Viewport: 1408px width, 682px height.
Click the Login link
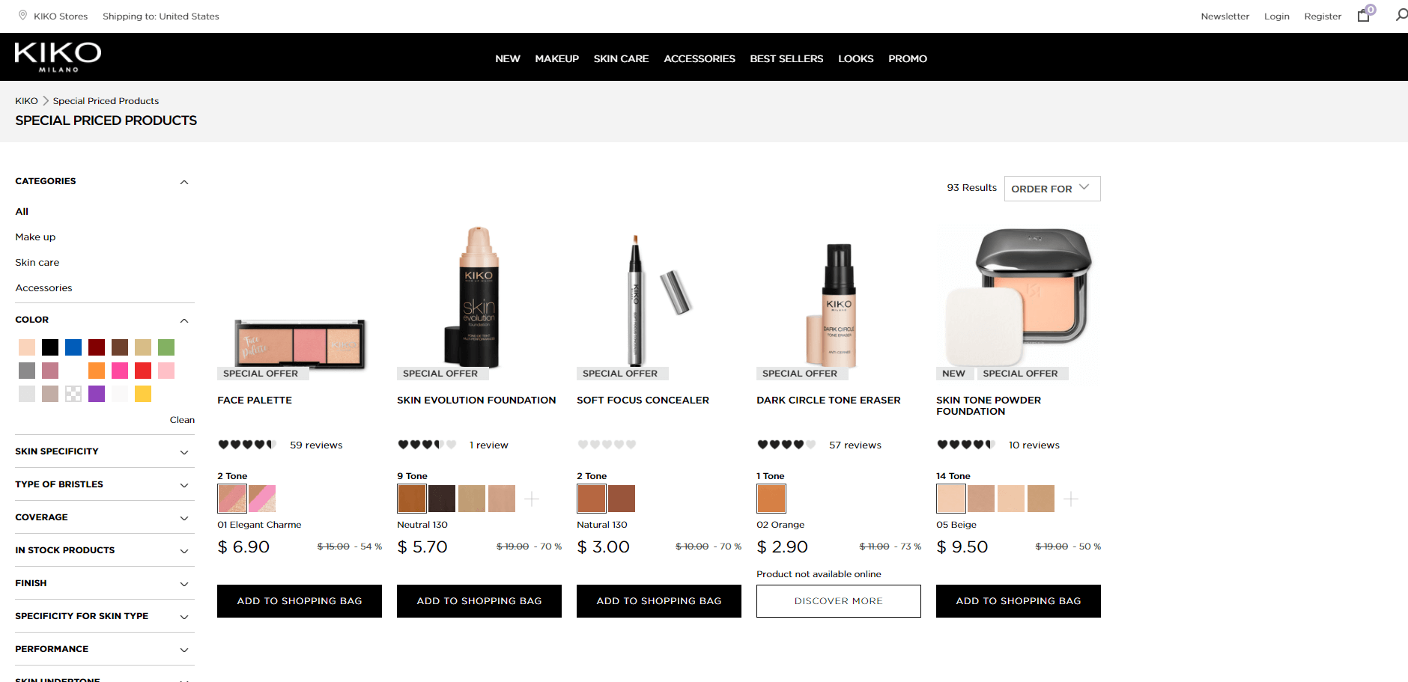1277,16
